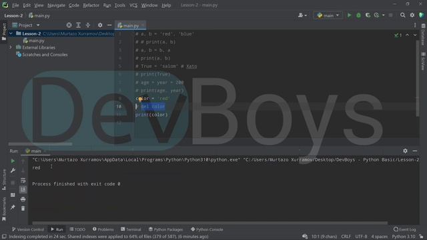
Task: Restore layout icon in Run sidebar
Action: 13,195
